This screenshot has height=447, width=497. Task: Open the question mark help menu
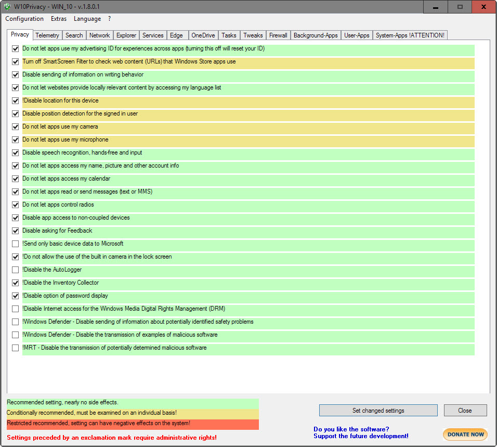coord(109,19)
